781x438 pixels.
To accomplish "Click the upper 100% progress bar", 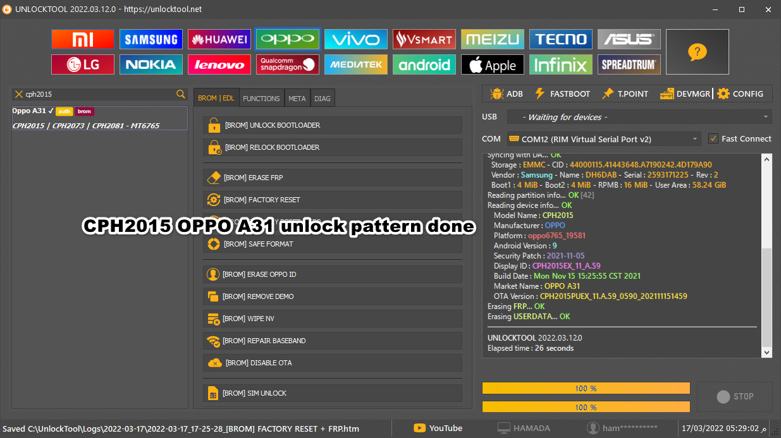I will pos(586,388).
